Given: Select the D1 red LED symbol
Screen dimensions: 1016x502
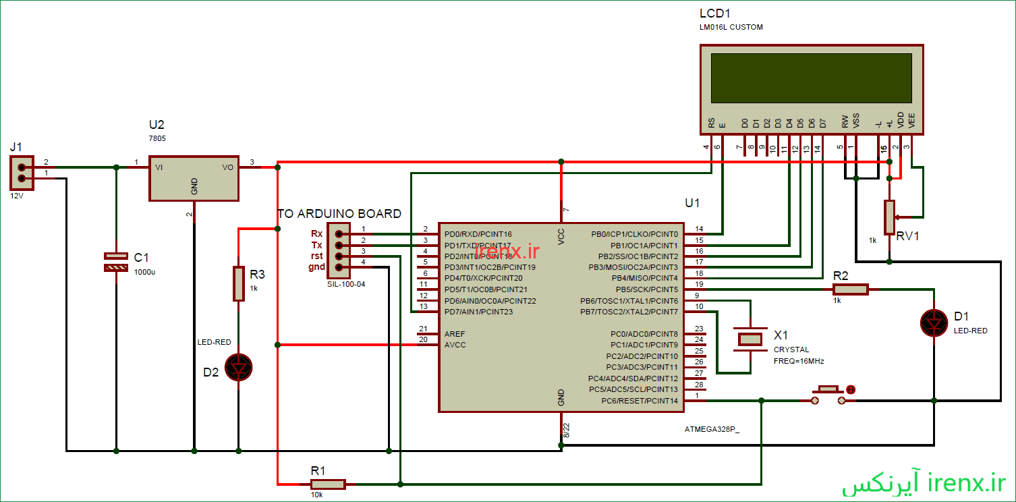Looking at the screenshot, I should click(934, 323).
